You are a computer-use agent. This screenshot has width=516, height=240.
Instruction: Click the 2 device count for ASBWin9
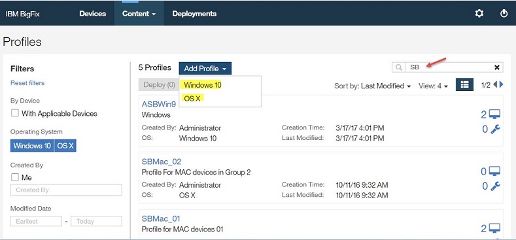point(483,114)
